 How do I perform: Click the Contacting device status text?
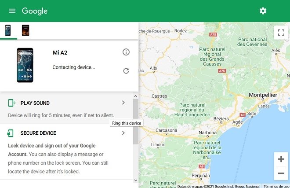74,67
